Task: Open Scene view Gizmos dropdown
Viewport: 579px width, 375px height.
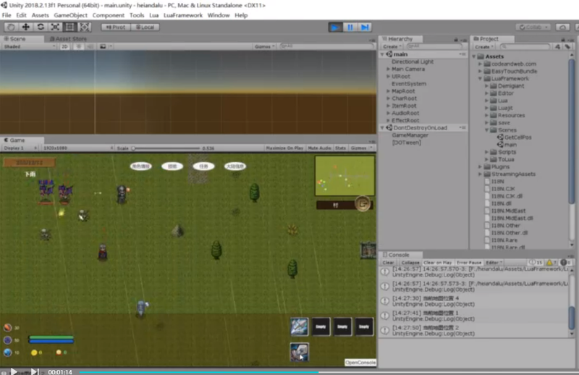Action: pos(264,46)
